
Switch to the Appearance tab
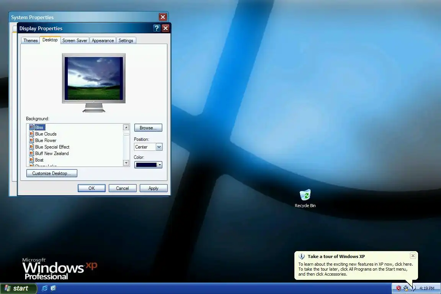[x=103, y=41]
